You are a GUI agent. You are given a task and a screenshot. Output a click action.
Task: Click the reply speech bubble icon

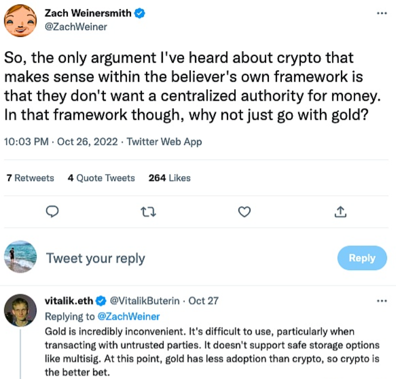point(52,212)
